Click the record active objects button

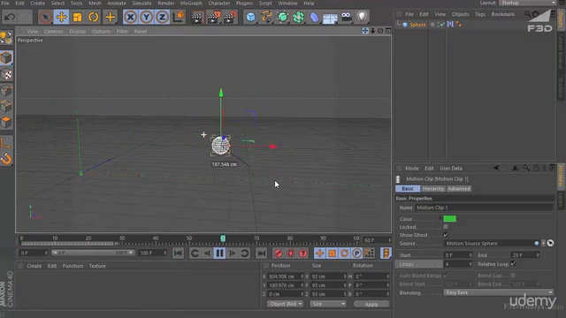(278, 254)
